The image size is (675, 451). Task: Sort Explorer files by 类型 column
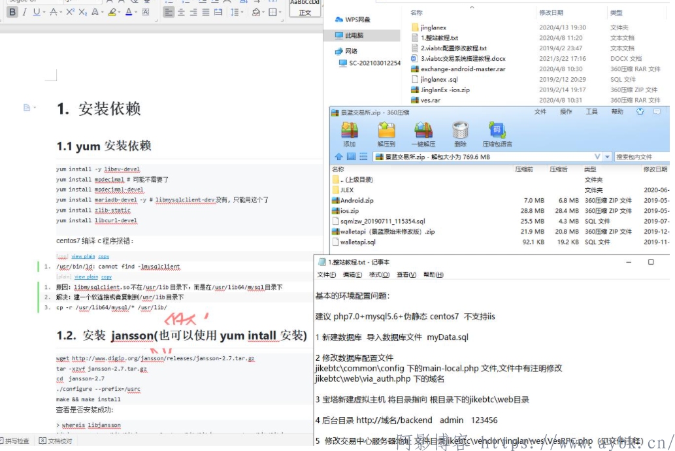click(616, 12)
